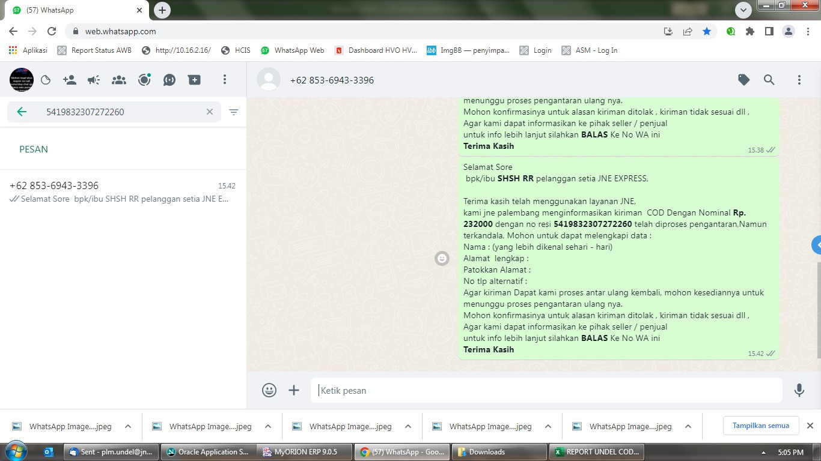Open contact info for +62 853-6943-3396 header
821x461 pixels.
(332, 80)
